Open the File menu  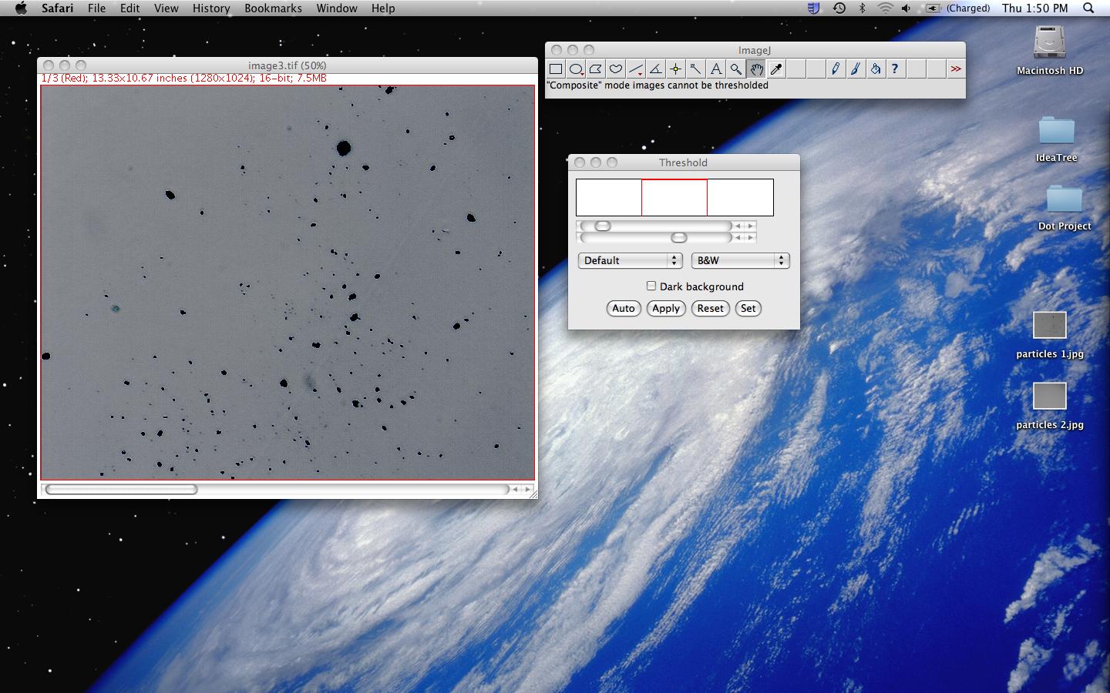click(96, 8)
